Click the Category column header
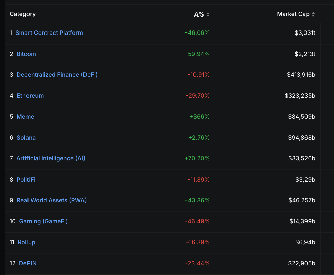Image resolution: width=334 pixels, height=275 pixels. tap(22, 14)
